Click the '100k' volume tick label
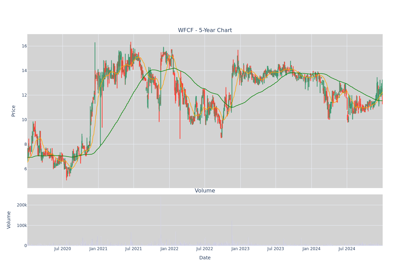The width and height of the screenshot is (410, 273). click(x=22, y=225)
